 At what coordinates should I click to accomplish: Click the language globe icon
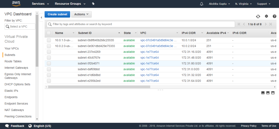30,126
